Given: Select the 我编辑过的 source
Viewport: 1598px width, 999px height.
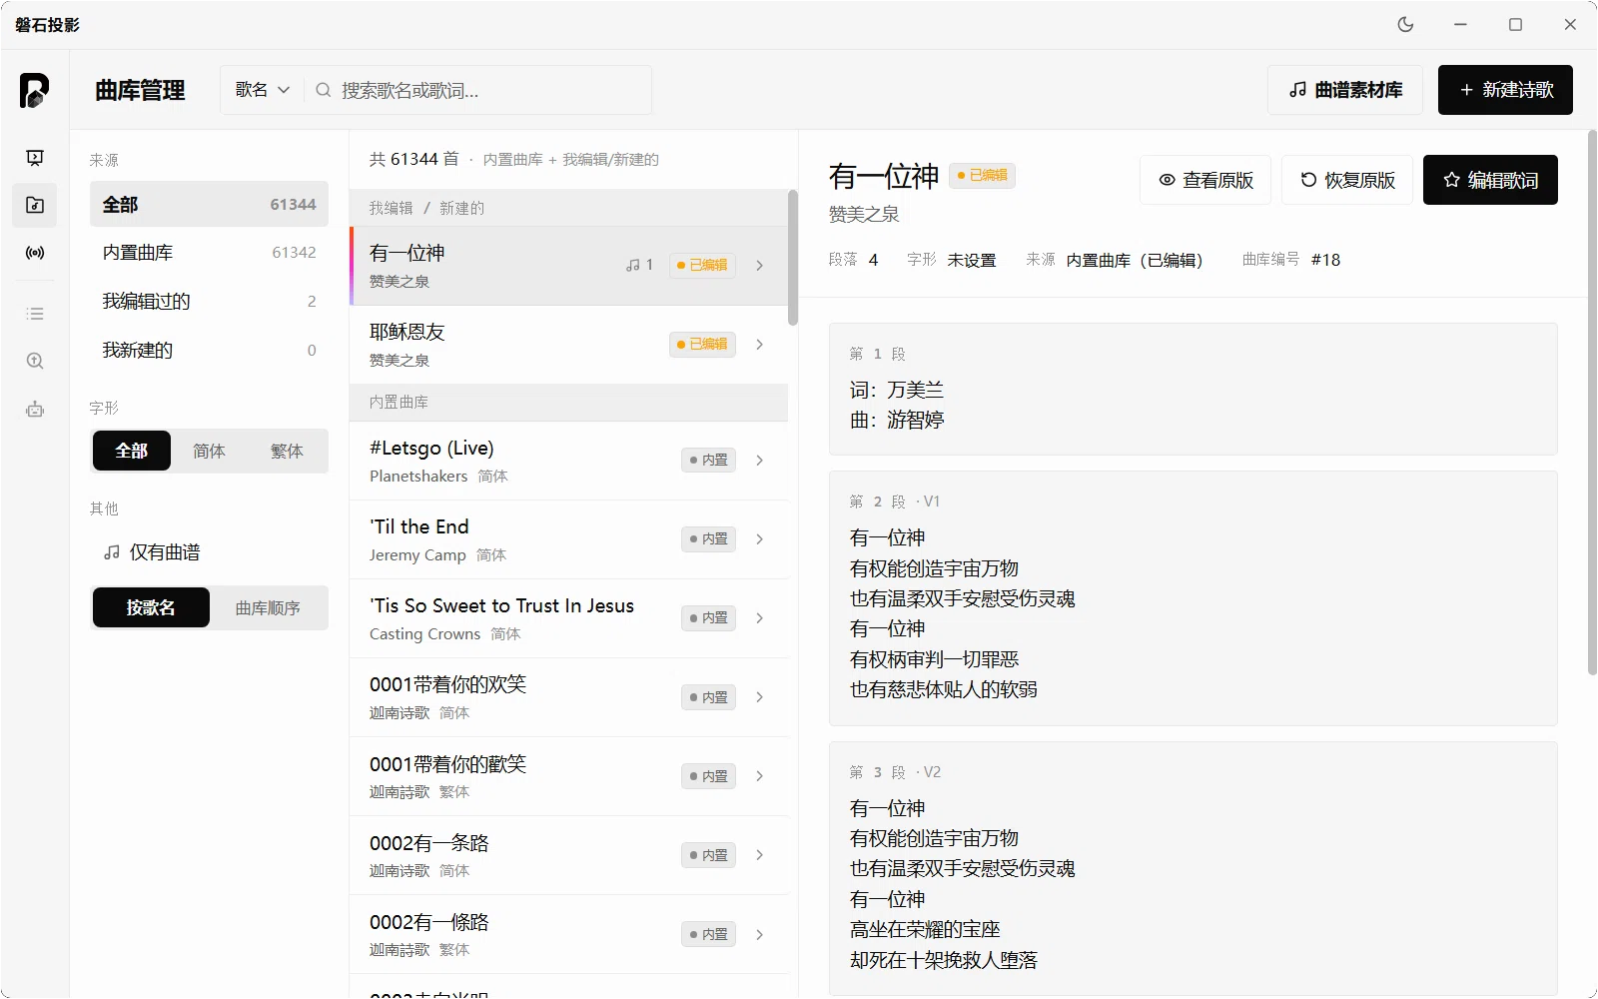Looking at the screenshot, I should click(209, 301).
